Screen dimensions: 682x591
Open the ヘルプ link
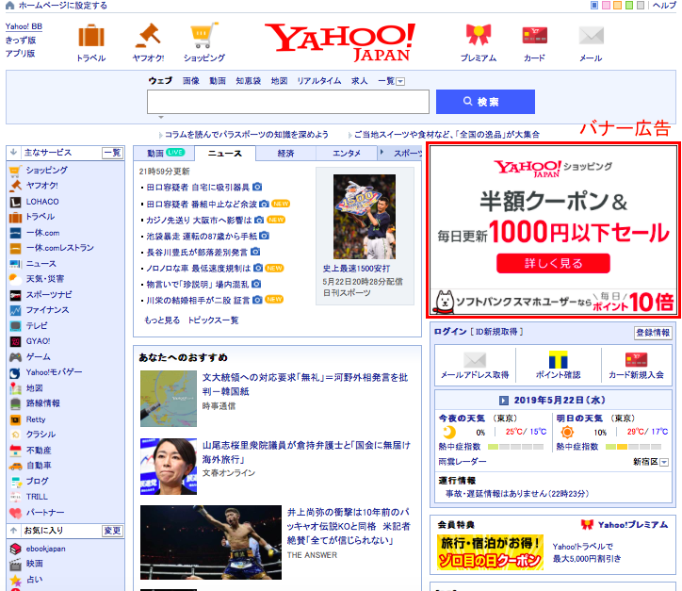(665, 6)
